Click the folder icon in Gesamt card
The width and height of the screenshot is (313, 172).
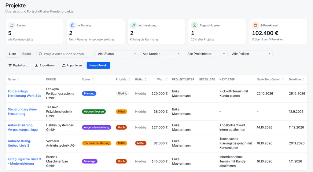pos(12,25)
